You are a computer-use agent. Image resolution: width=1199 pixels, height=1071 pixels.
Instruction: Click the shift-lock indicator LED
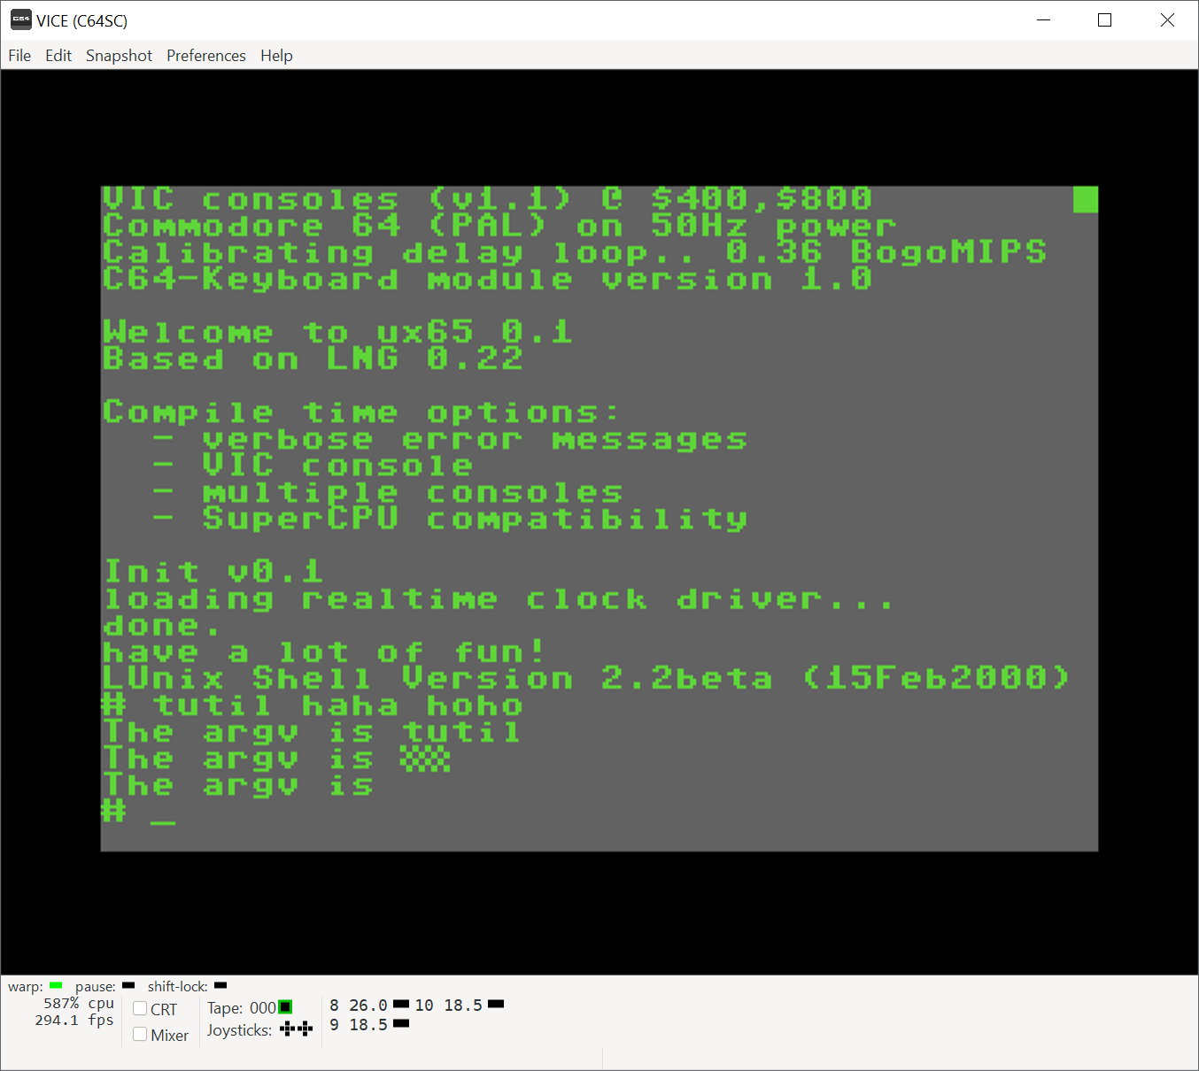tap(220, 986)
